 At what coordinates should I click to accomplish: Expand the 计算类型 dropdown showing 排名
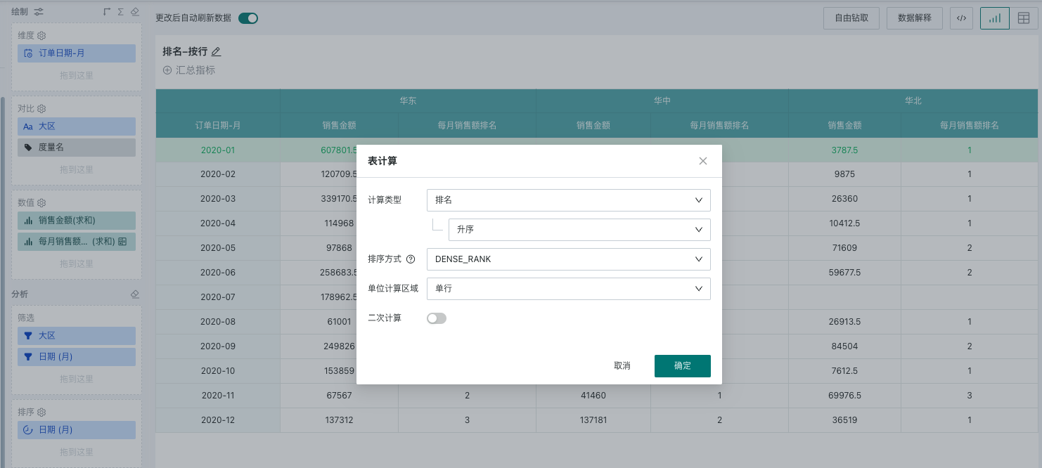[x=568, y=200]
